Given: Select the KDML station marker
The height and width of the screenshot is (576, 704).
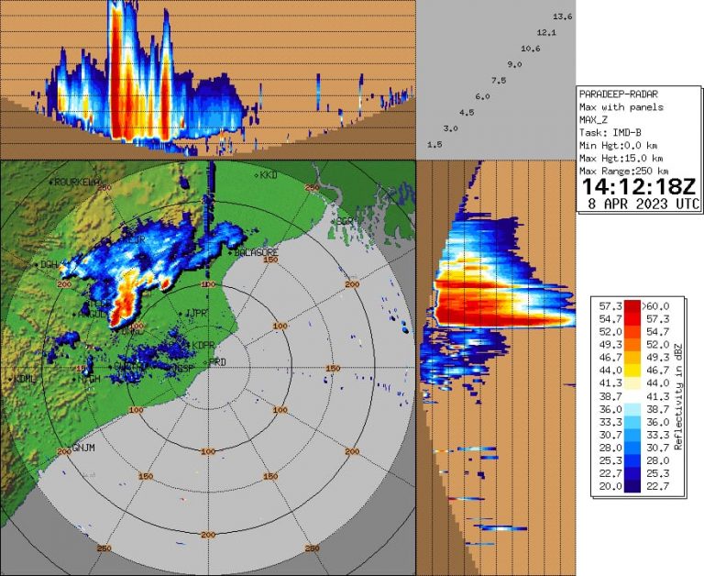Looking at the screenshot, I should tap(11, 379).
